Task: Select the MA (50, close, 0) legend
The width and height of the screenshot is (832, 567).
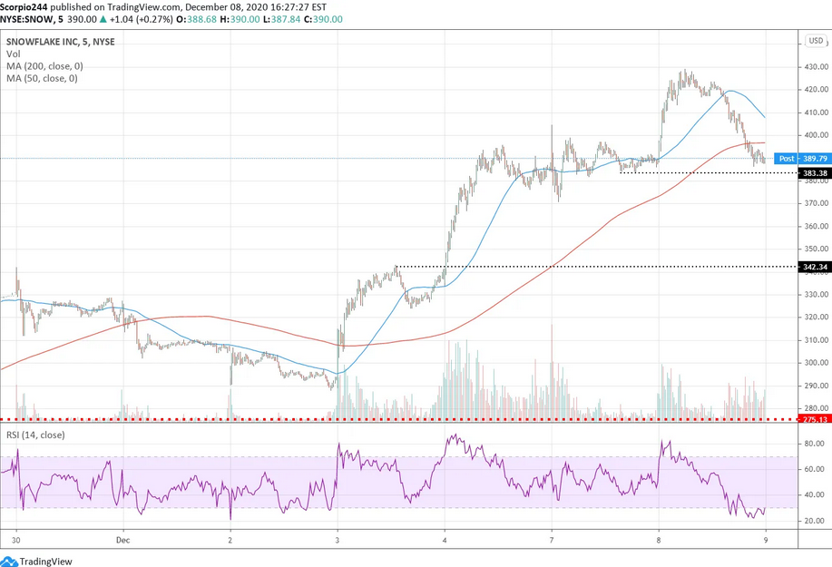Action: 42,79
